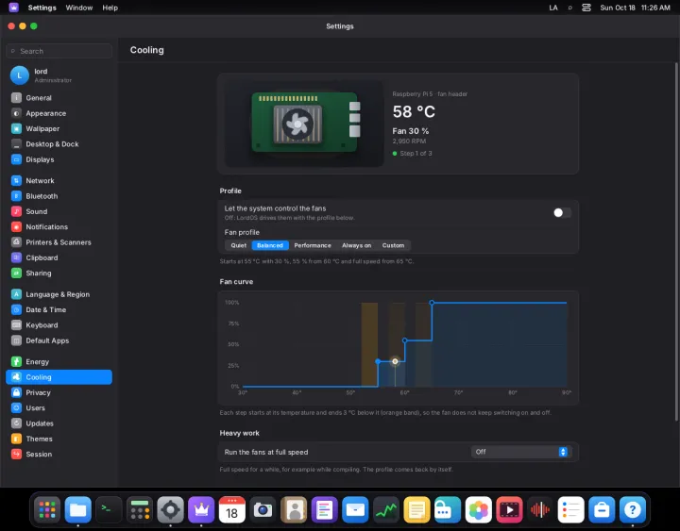Open the Window menu
The image size is (680, 531).
tap(79, 8)
